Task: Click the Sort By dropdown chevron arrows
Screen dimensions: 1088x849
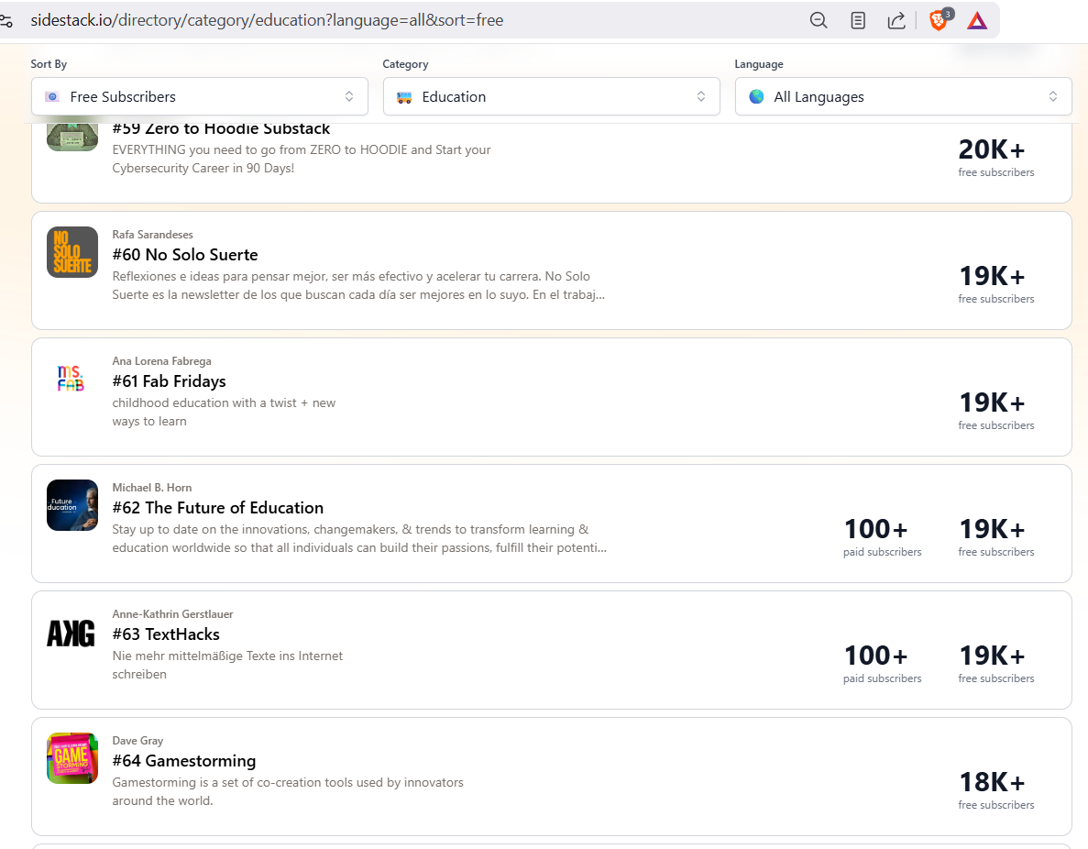Action: [349, 96]
